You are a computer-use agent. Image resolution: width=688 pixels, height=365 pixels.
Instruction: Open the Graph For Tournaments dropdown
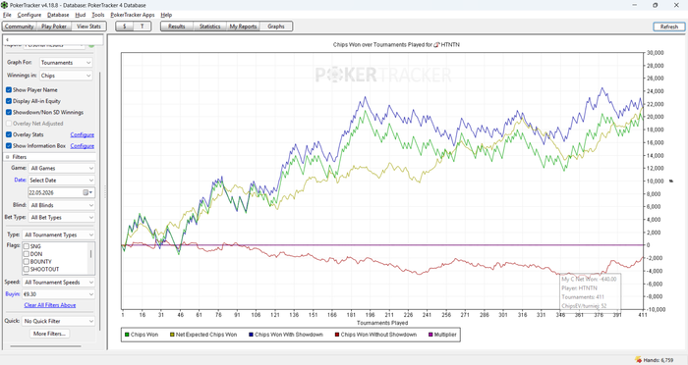[66, 63]
